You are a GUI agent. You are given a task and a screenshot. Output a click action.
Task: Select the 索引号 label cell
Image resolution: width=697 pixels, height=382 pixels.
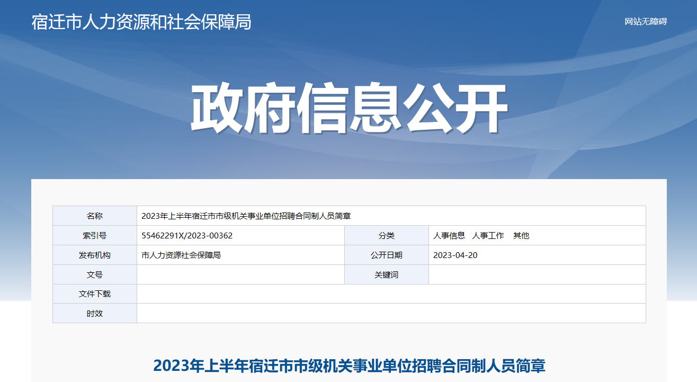tap(95, 235)
